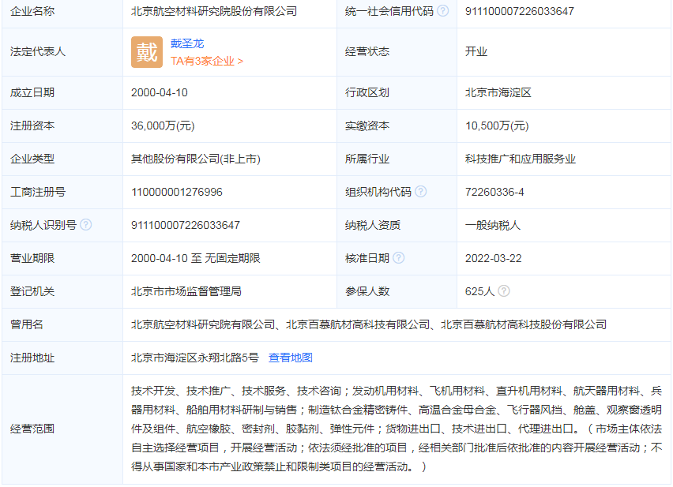673x487 pixels.
Task: Click the 实缴资本 label
Action: [x=367, y=125]
